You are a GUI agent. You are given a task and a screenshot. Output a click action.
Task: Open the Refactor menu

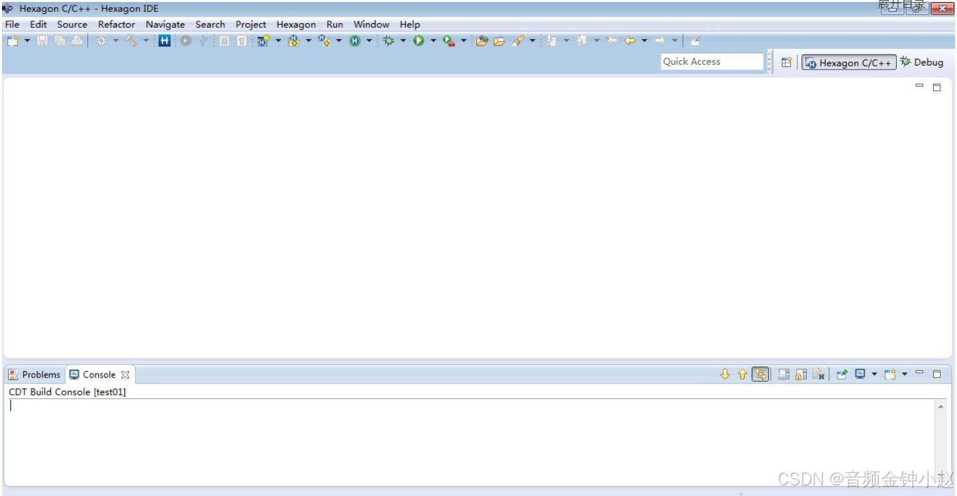tap(117, 24)
